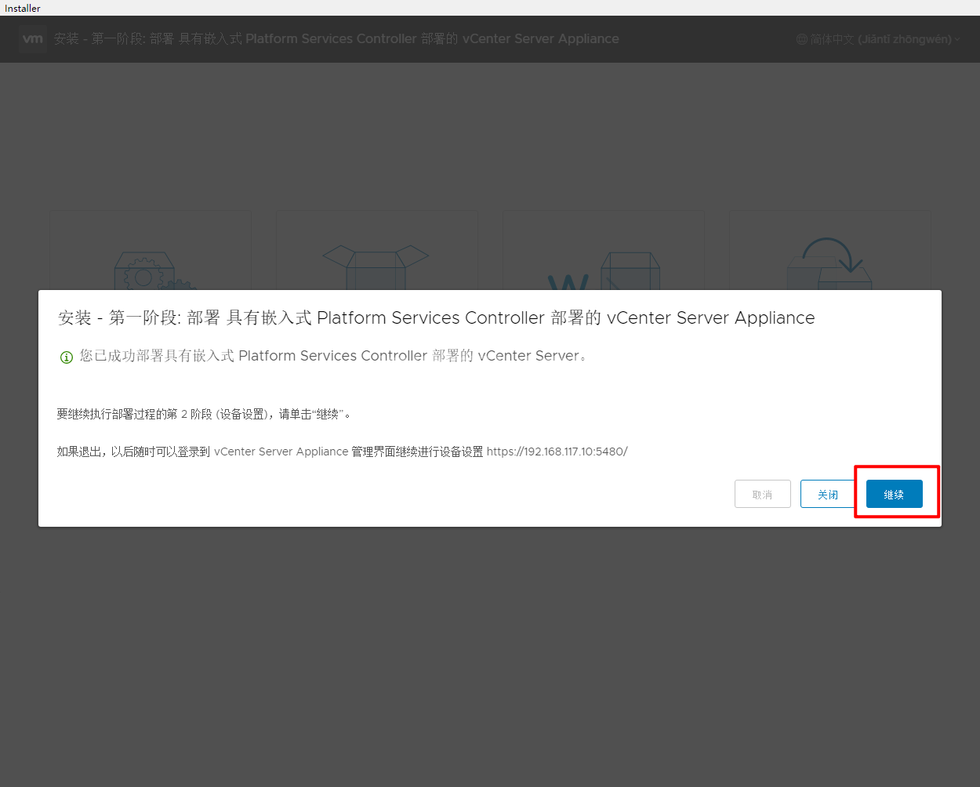The image size is (980, 787).
Task: Select the Upgrade open box icon
Action: 376,267
